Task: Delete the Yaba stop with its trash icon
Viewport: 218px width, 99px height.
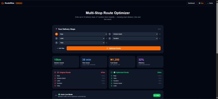Action: [x=107, y=43]
